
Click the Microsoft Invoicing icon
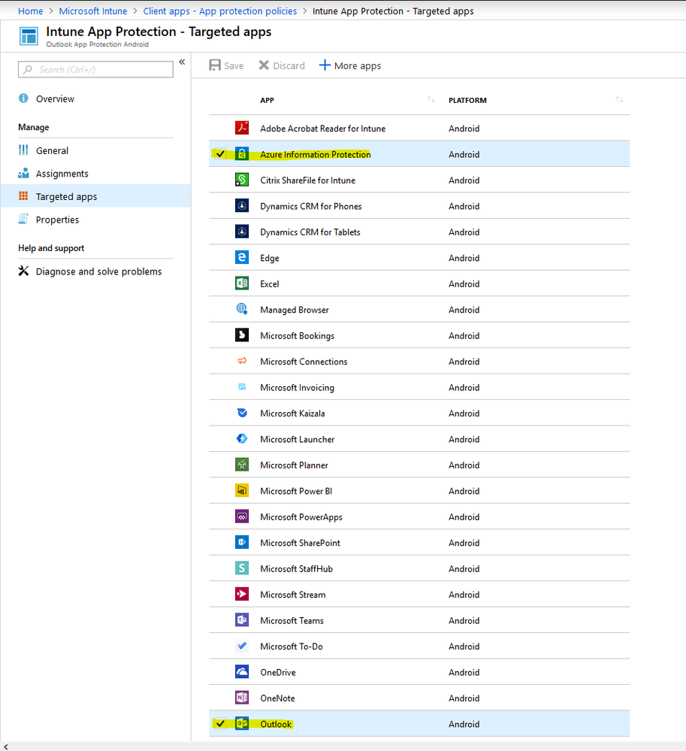pyautogui.click(x=242, y=386)
